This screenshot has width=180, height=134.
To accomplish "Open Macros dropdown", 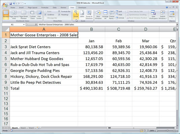I will [172, 15].
